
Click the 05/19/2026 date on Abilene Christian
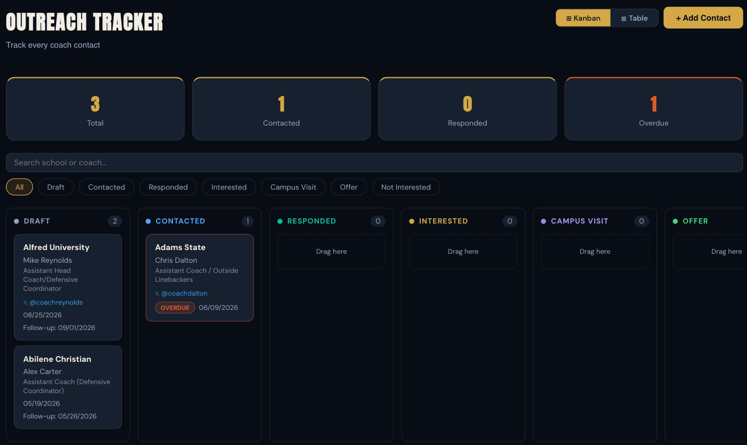tap(41, 404)
